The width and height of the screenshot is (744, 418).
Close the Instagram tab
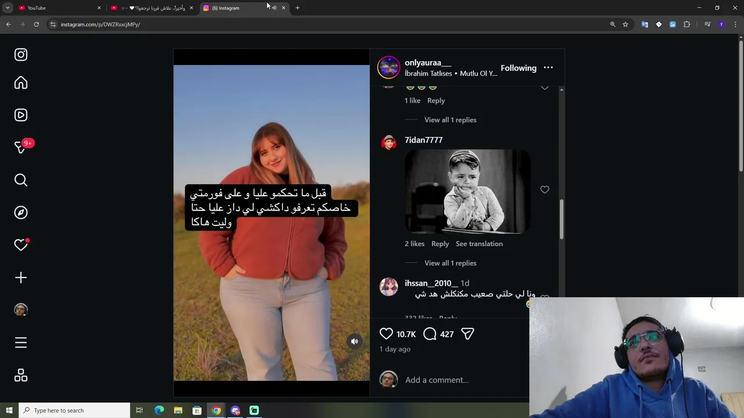pyautogui.click(x=284, y=8)
